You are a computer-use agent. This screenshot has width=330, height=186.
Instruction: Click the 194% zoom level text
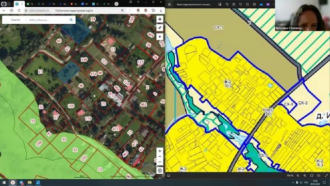[290, 176]
